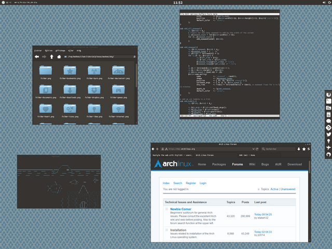Click the forum Search link
Screen dimensions: 332x249
(177, 183)
